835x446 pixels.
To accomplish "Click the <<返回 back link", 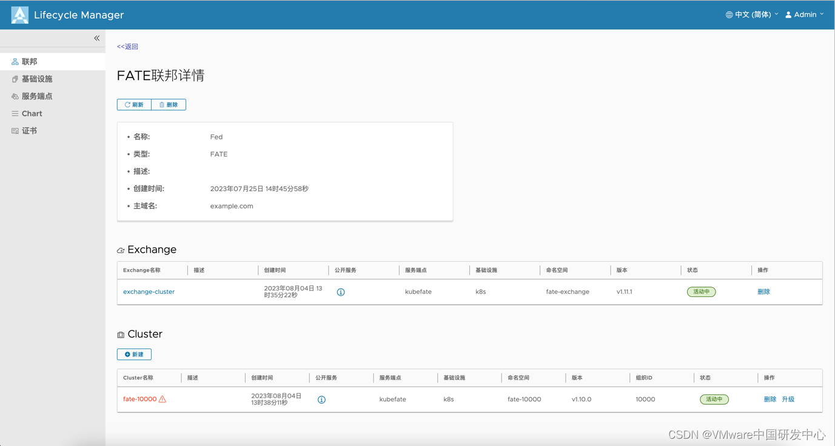I will point(127,47).
